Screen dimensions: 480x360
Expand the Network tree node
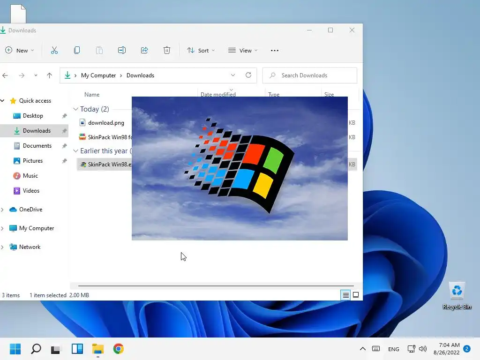click(2, 247)
